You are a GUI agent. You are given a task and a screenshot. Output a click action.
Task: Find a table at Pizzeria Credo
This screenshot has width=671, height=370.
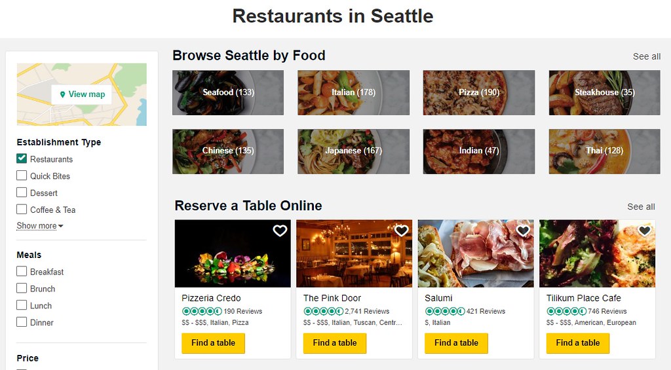coord(213,343)
